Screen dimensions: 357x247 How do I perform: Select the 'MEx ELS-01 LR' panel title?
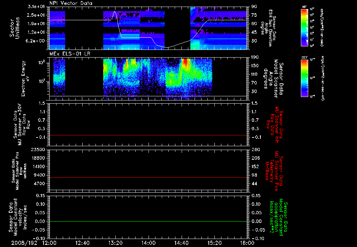[70, 54]
